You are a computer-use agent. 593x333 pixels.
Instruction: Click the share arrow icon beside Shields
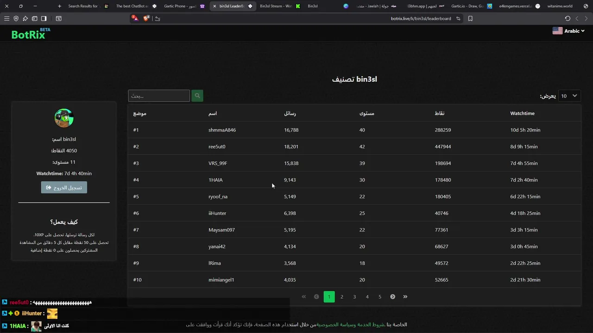click(x=158, y=18)
